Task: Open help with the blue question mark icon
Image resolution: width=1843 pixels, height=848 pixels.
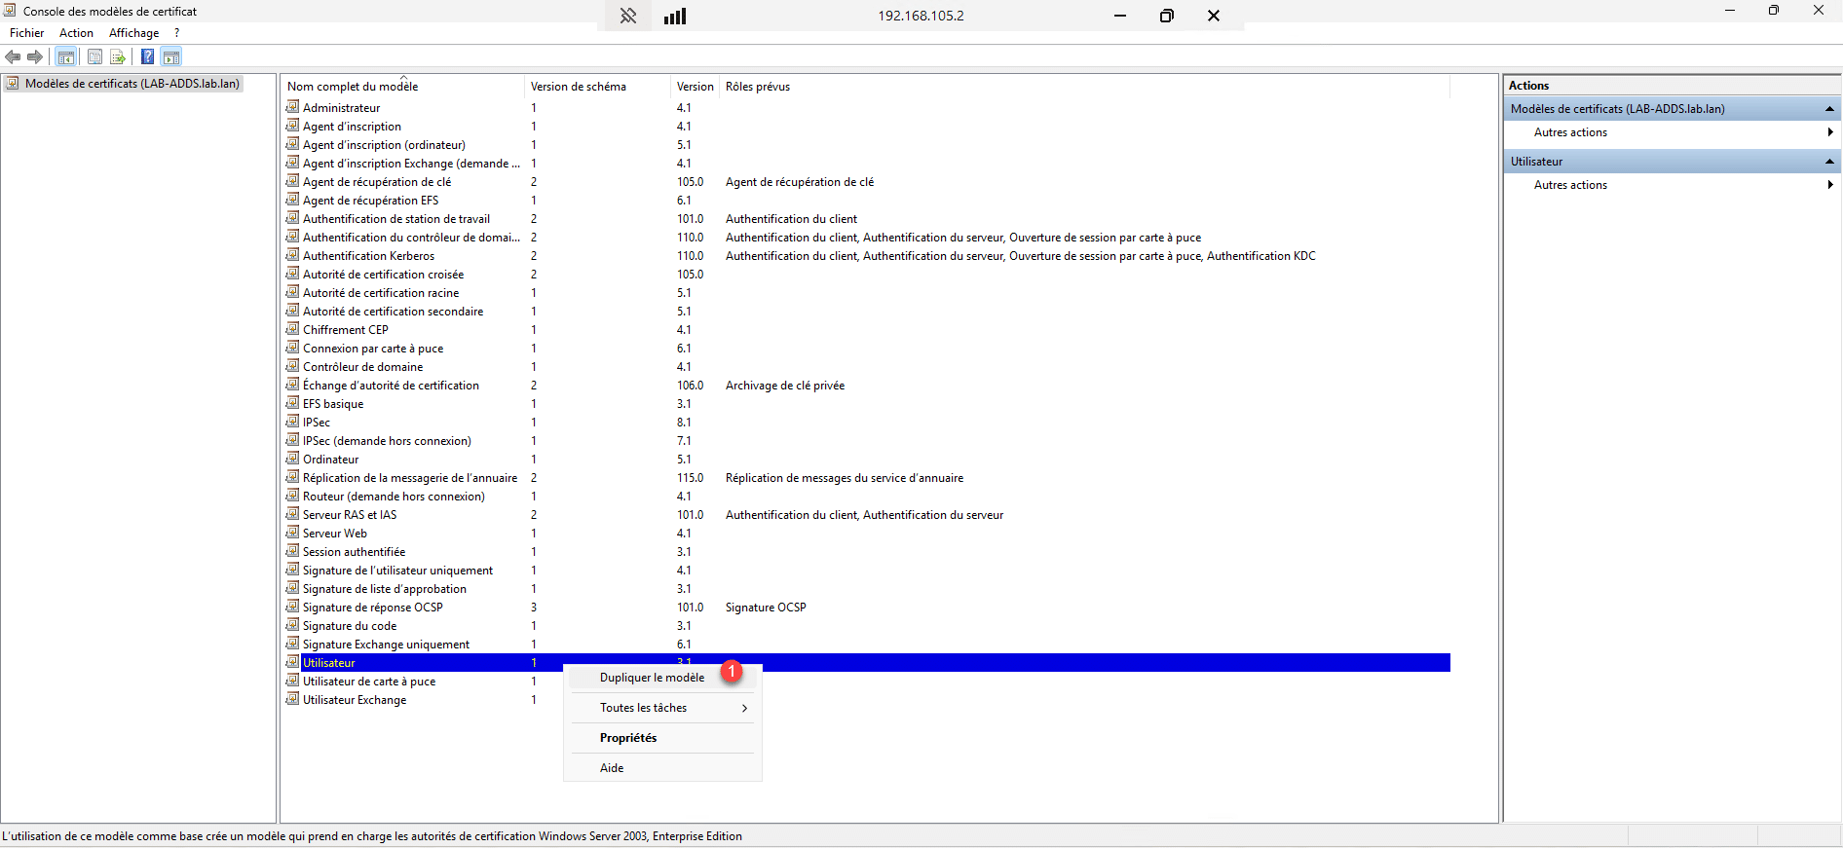Action: click(x=147, y=57)
